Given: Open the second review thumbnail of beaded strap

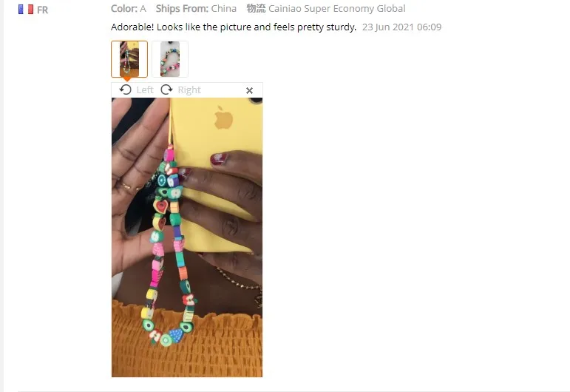Looking at the screenshot, I should pyautogui.click(x=170, y=59).
